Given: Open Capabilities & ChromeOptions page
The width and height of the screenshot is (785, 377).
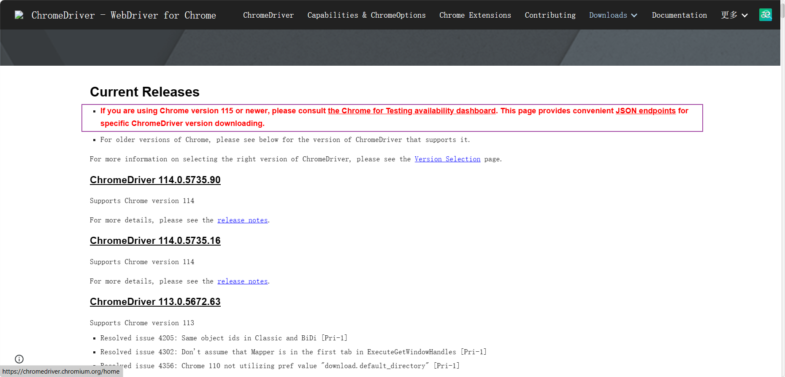Looking at the screenshot, I should coord(366,15).
